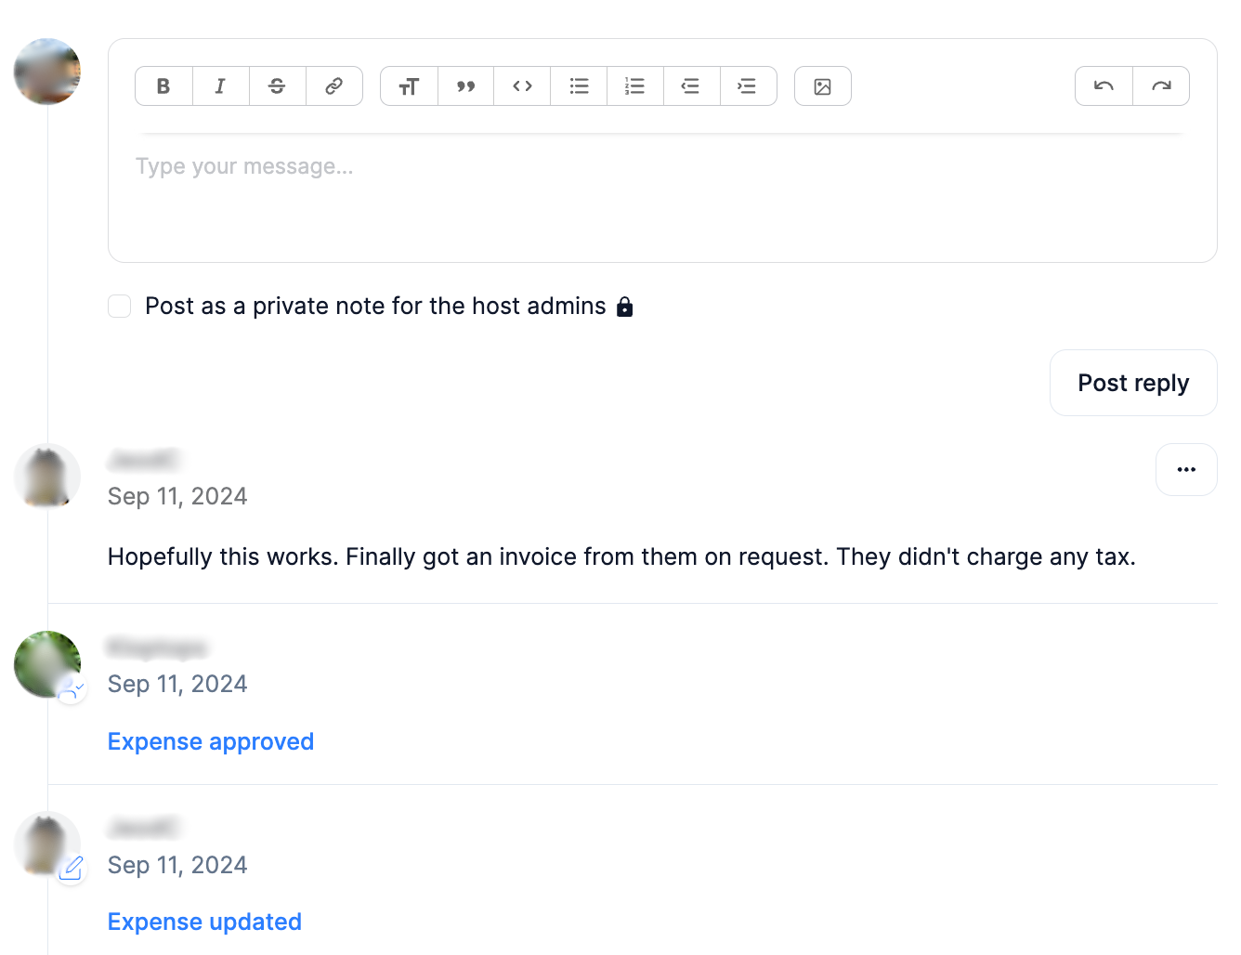
Task: Undo the last editor change
Action: click(x=1104, y=86)
